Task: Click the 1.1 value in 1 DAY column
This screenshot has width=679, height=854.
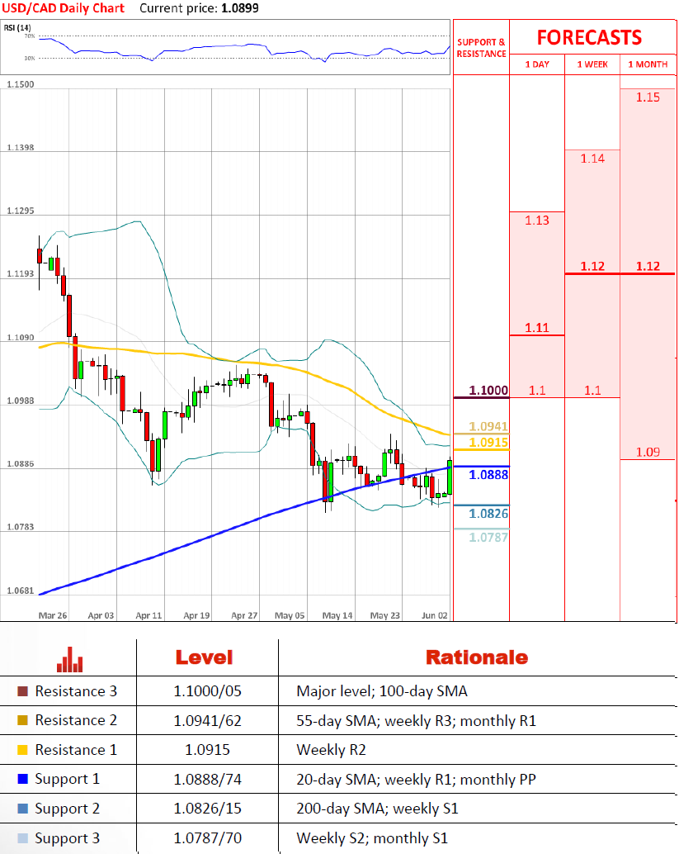Action: click(537, 390)
